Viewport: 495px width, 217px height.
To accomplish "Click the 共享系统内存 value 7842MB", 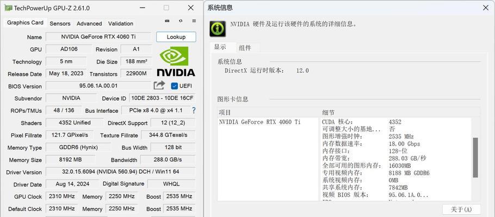I will click(x=398, y=188).
